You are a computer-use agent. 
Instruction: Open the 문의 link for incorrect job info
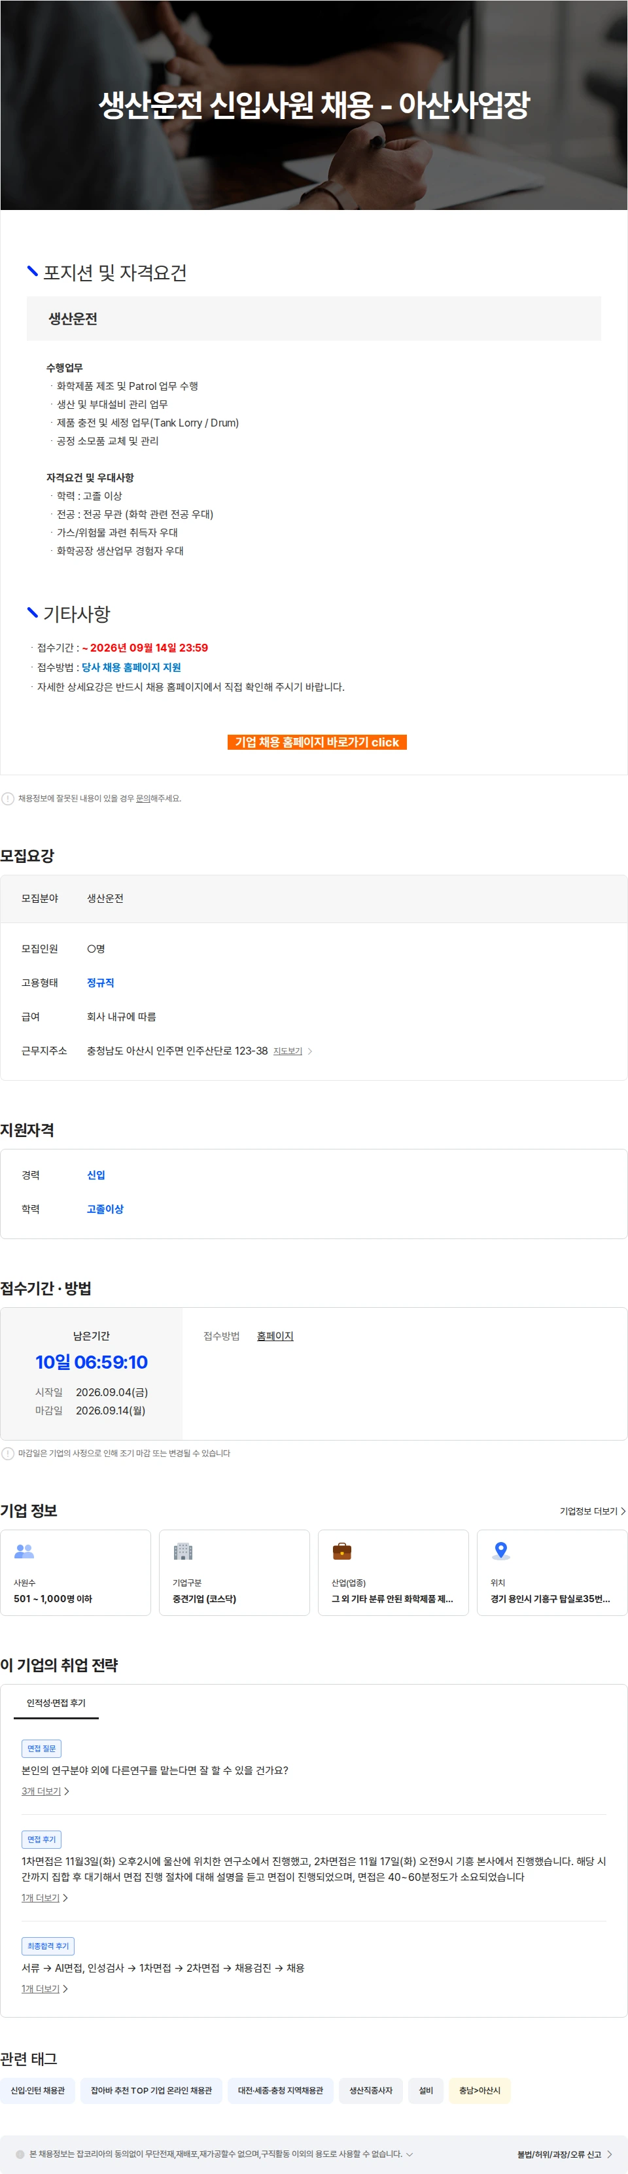coord(143,798)
